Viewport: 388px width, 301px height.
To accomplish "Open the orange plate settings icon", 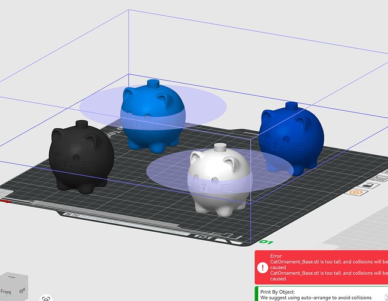I will tap(357, 192).
